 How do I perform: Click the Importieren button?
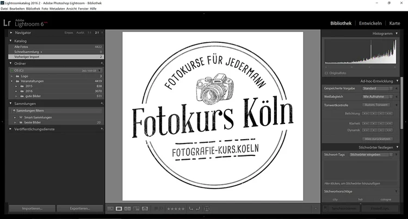(x=32, y=208)
